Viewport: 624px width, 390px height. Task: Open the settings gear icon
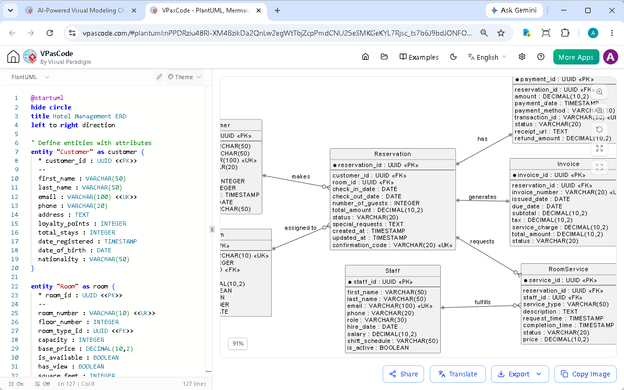pos(522,57)
